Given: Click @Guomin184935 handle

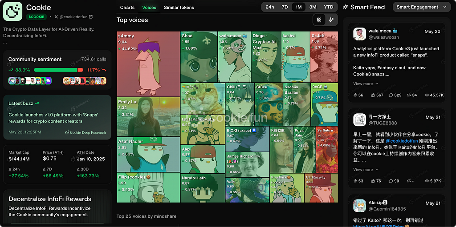Looking at the screenshot, I should (x=387, y=209).
